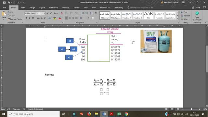Switch to Web Layout view icon
This screenshot has height=117, width=208.
(178, 109)
